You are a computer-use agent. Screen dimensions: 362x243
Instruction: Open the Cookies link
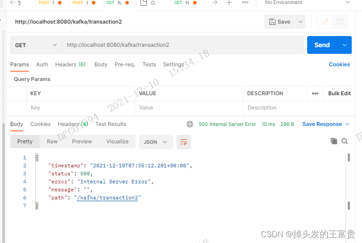click(x=339, y=65)
